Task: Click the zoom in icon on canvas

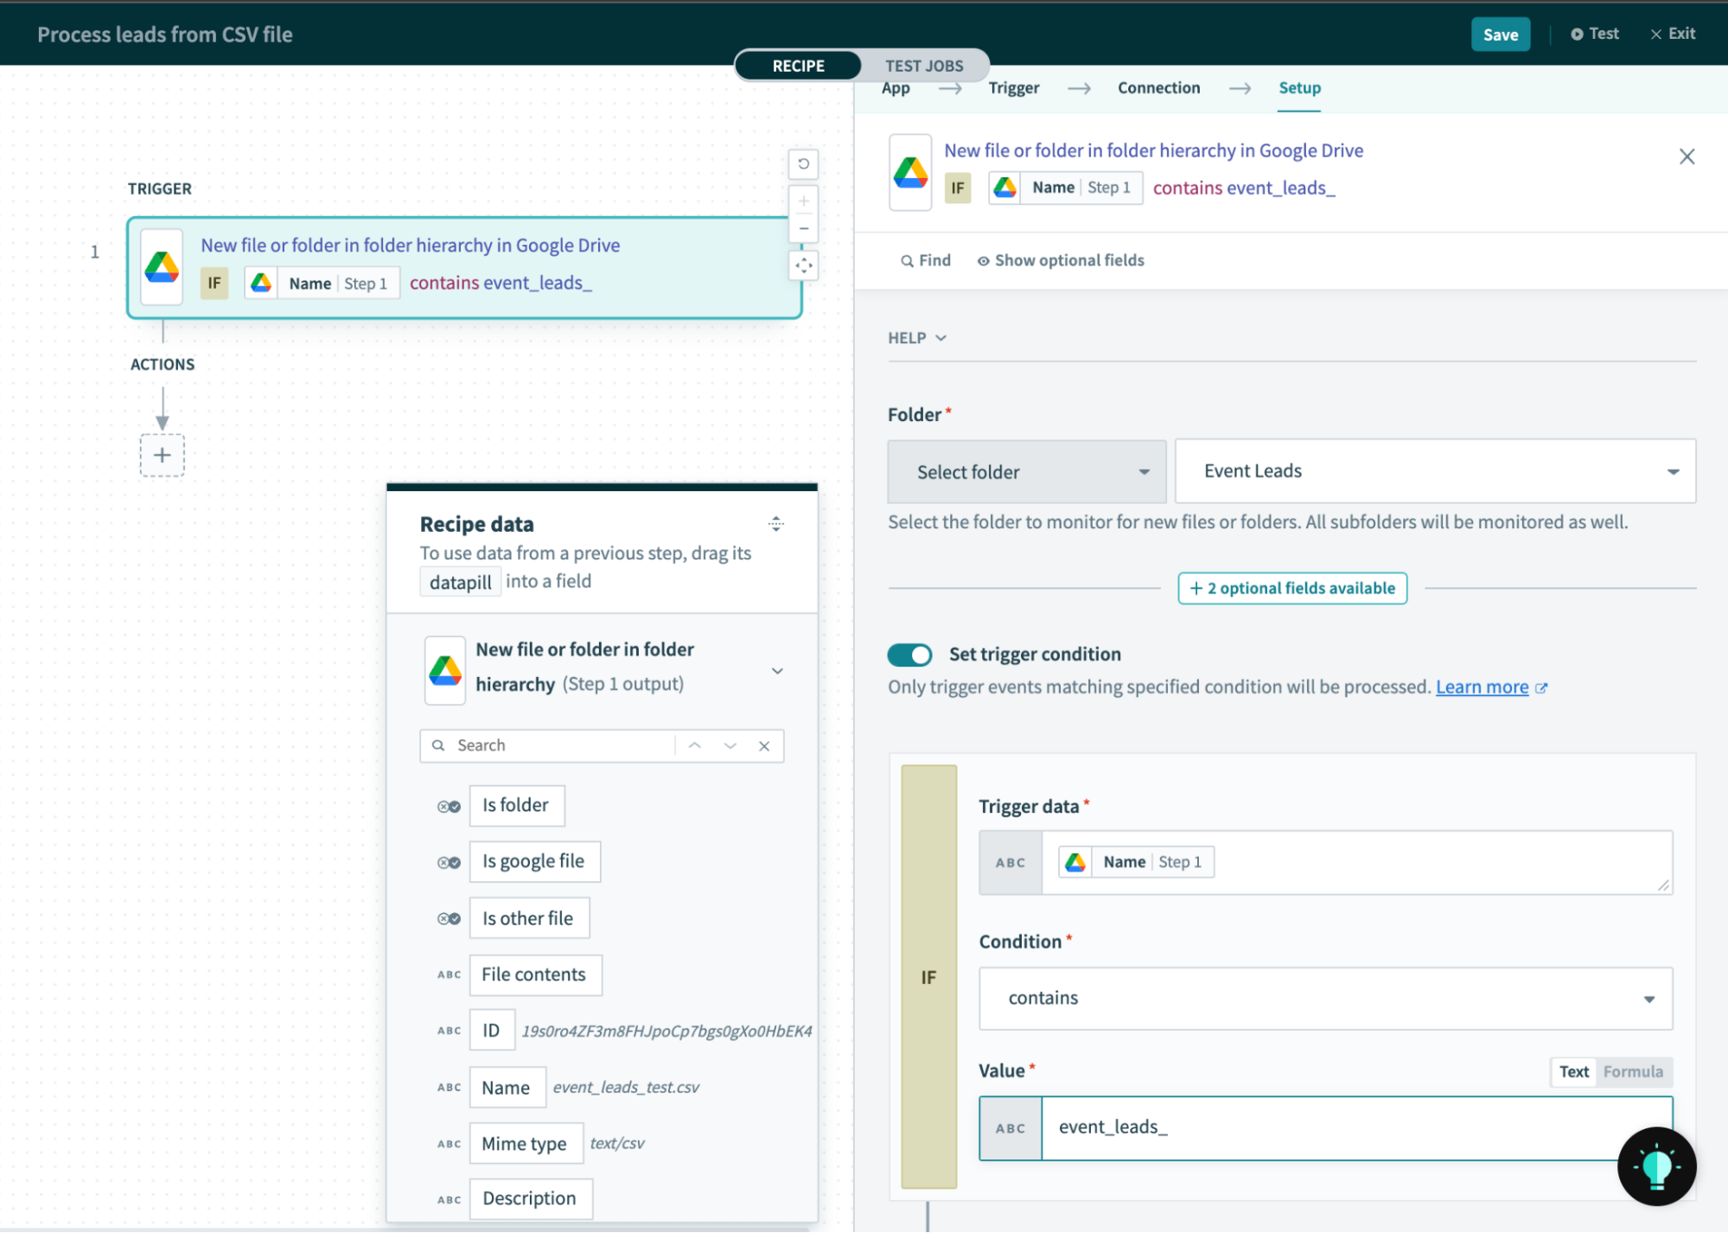Action: pyautogui.click(x=802, y=201)
